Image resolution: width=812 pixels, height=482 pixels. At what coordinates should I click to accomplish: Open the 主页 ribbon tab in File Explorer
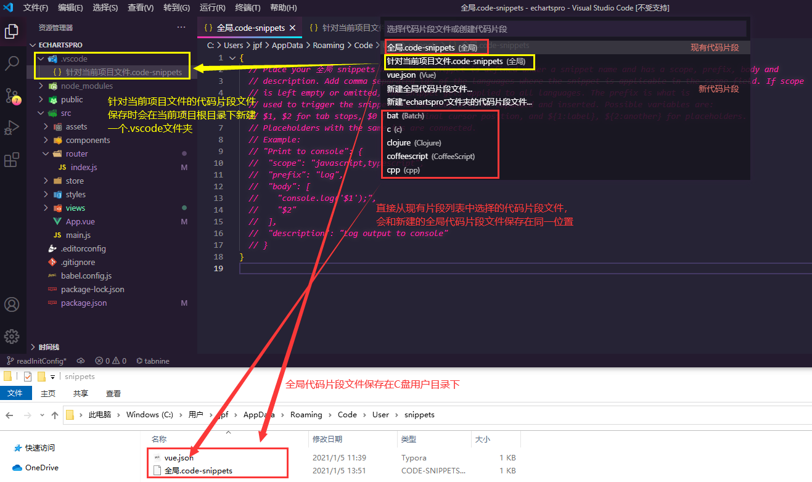pyautogui.click(x=47, y=393)
